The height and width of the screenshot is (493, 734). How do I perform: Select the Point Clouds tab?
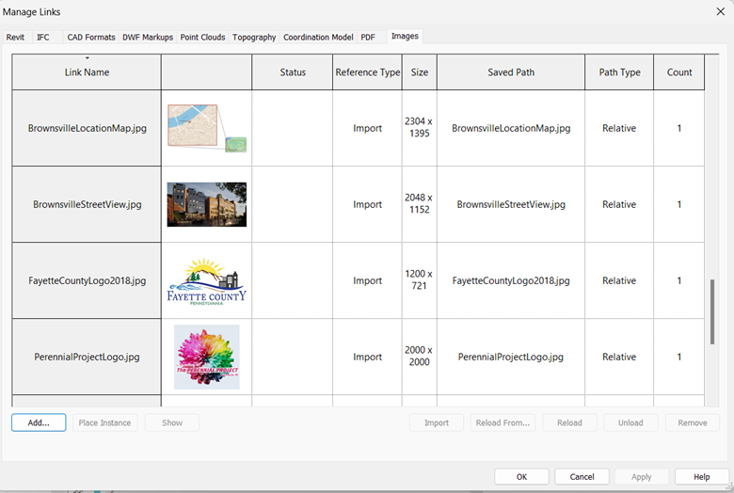coord(202,37)
